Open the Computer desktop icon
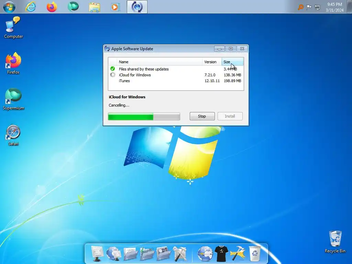Viewport: 352px width, 264px height. tap(13, 27)
